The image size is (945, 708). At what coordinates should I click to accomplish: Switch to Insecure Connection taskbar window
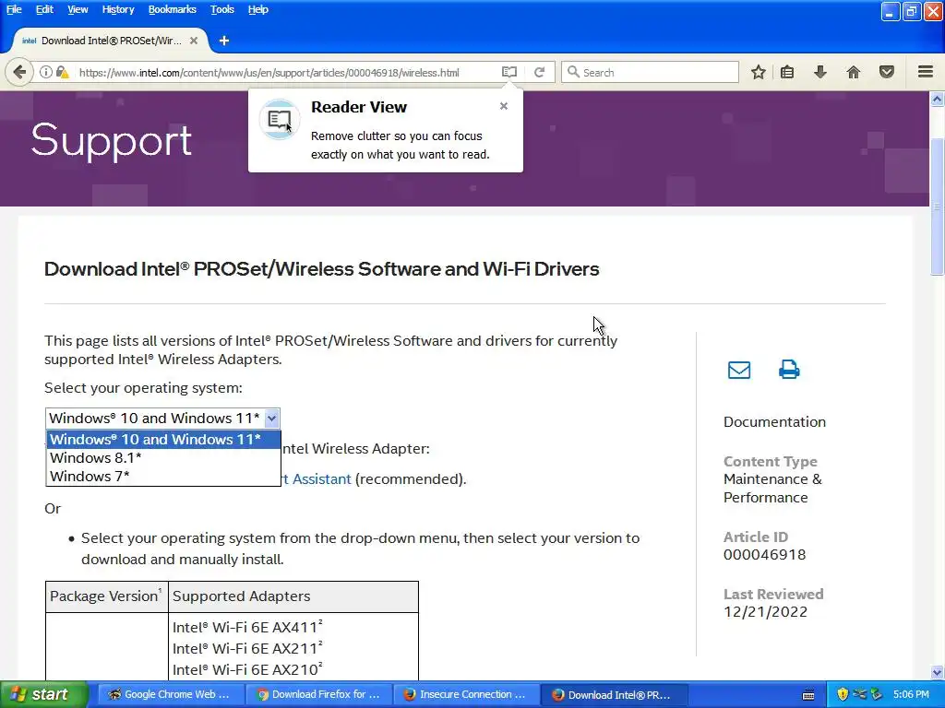(x=465, y=694)
